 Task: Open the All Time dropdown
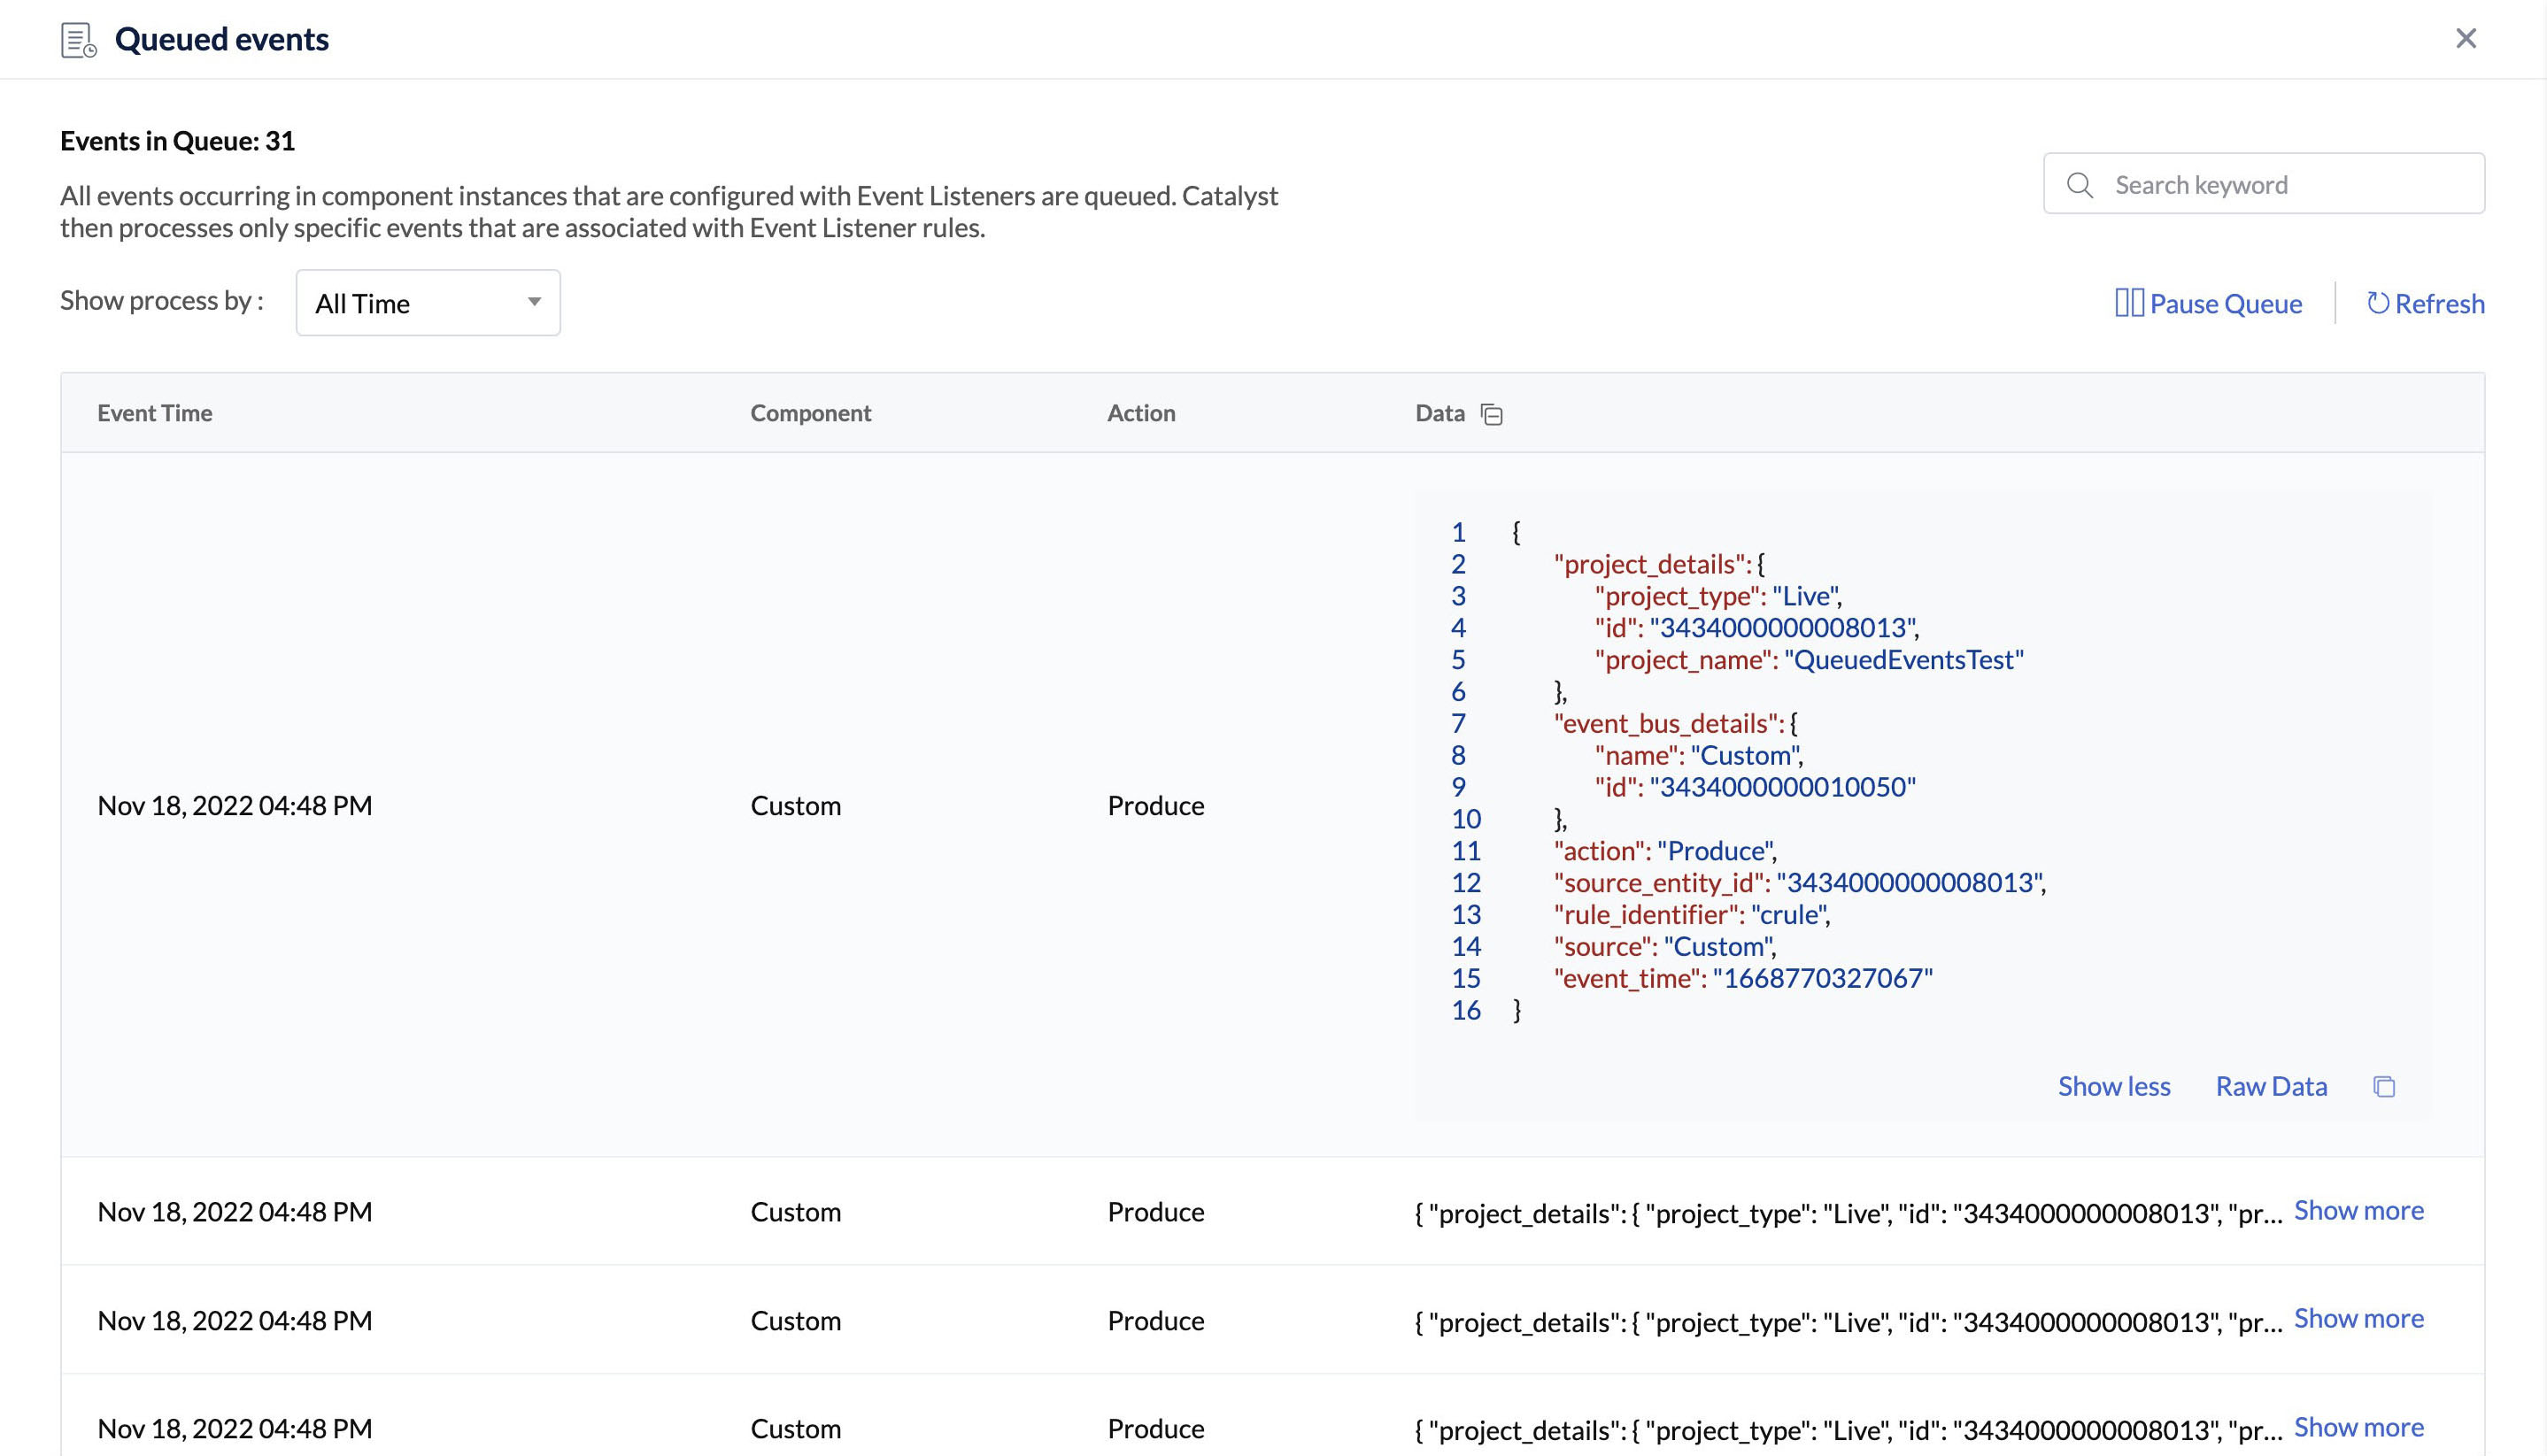point(428,303)
